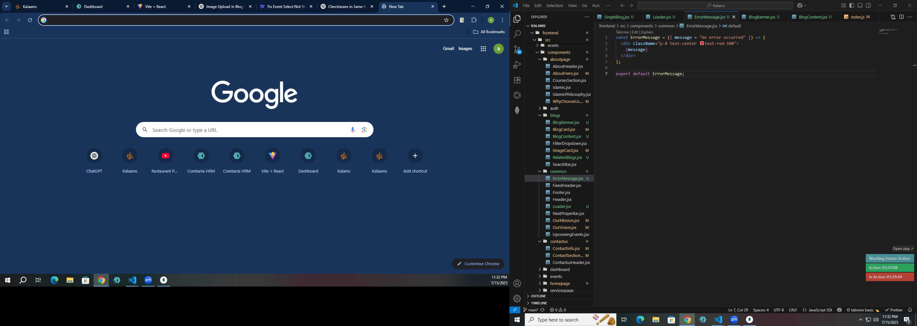Click the split editor right icon
917x326 pixels.
[901, 17]
